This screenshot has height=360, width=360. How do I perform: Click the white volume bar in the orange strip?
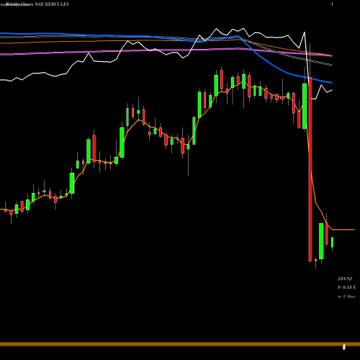343,346
